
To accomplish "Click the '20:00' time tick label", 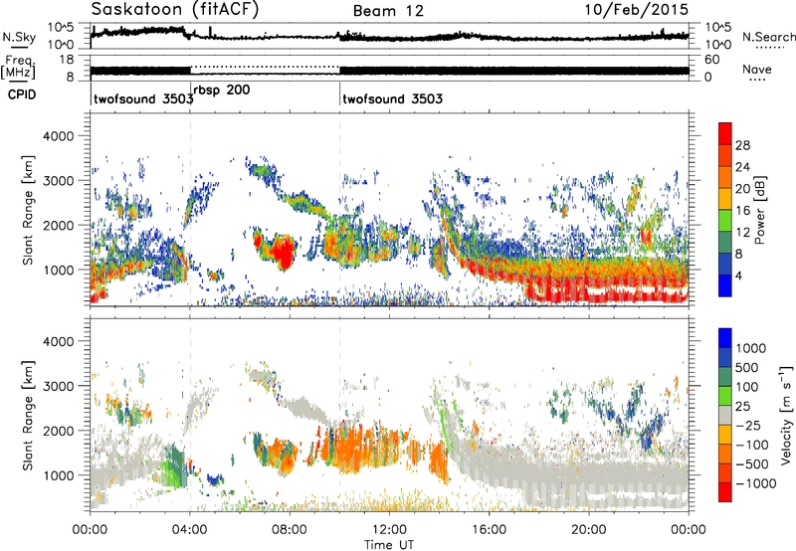I will coord(589,530).
